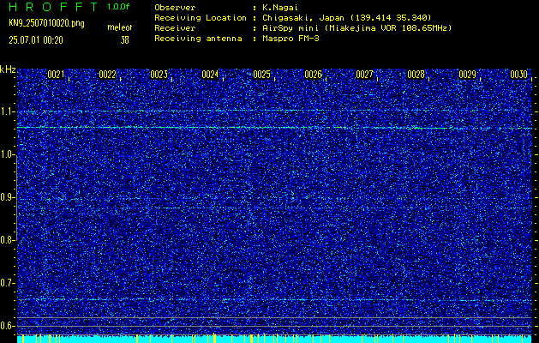Click location Chigasaki, Japan coordinates
This screenshot has width=539, height=343.
point(346,18)
